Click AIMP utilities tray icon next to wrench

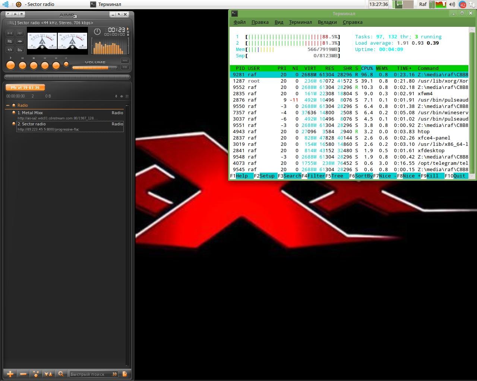click(22, 14)
